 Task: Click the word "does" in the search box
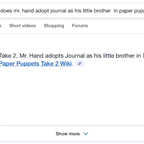pyautogui.click(x=6, y=11)
